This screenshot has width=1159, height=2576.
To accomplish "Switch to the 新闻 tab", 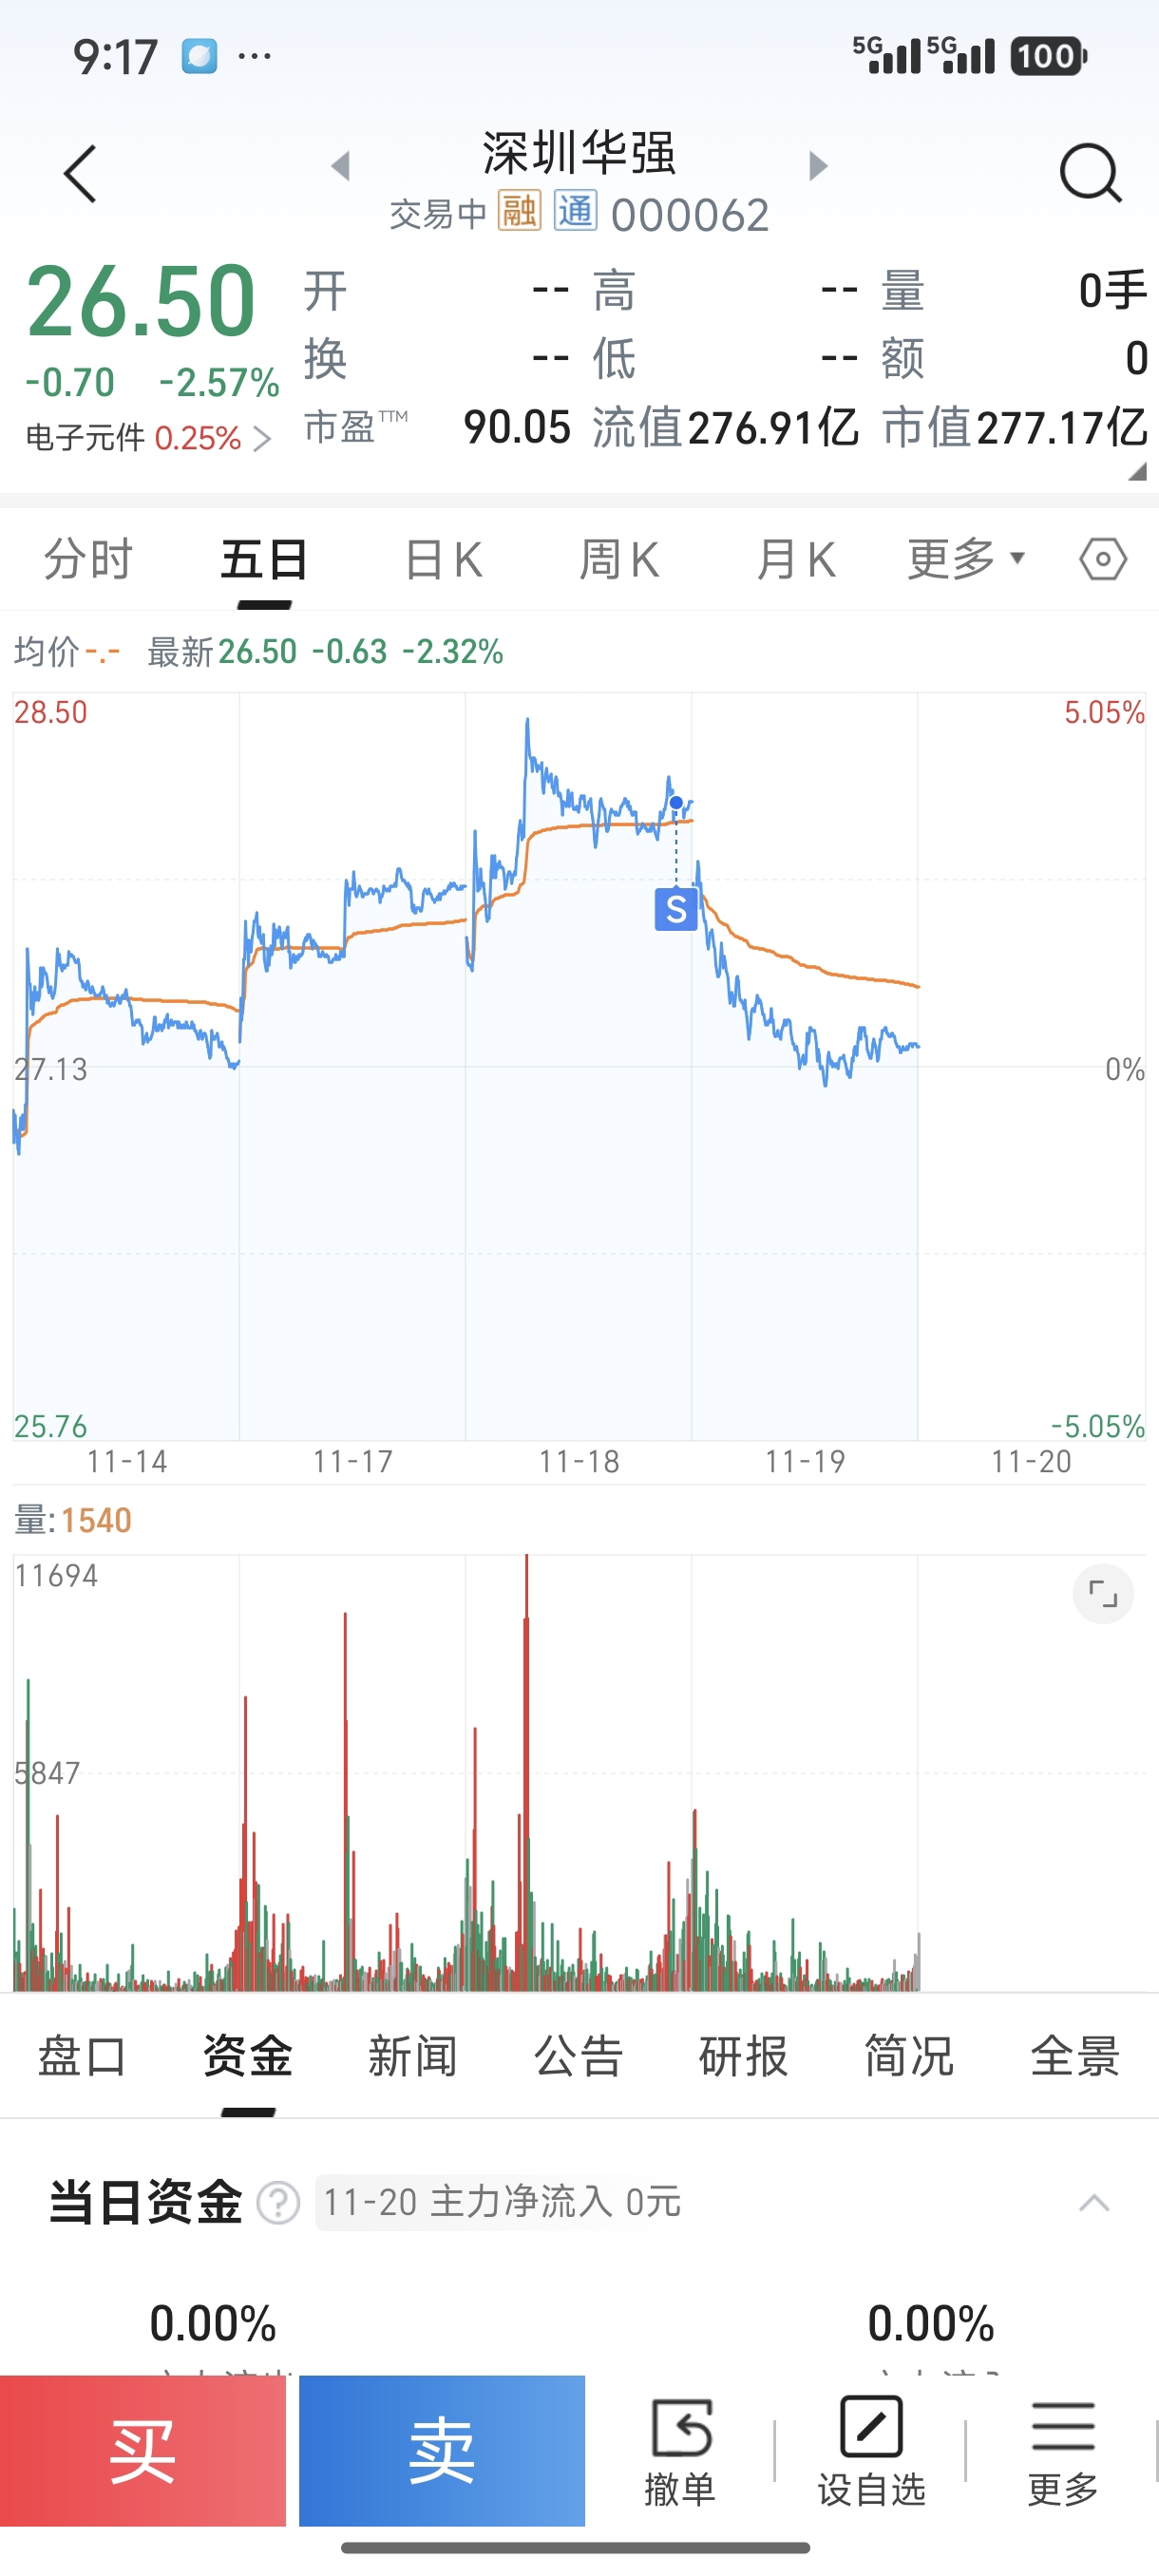I will tap(413, 2056).
